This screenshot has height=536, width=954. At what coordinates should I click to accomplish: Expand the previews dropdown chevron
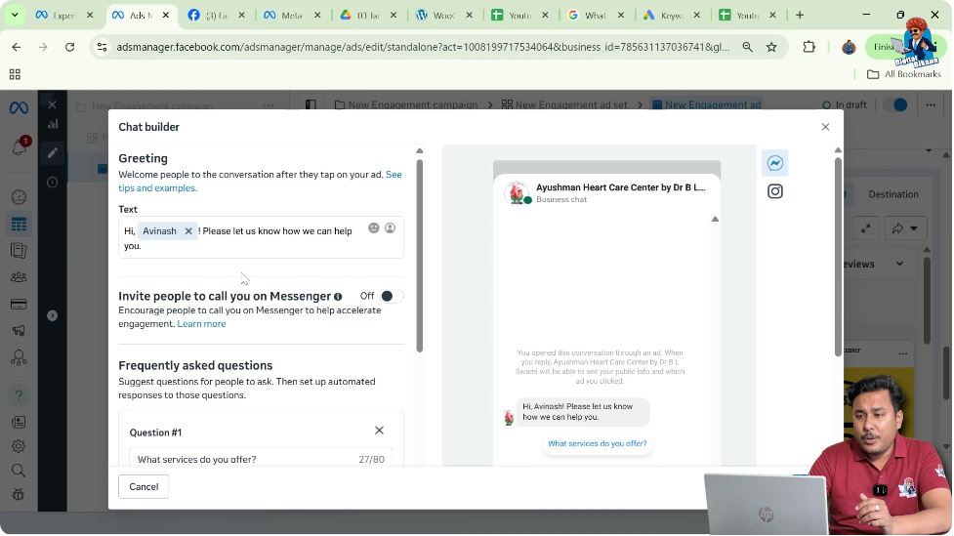(x=900, y=264)
